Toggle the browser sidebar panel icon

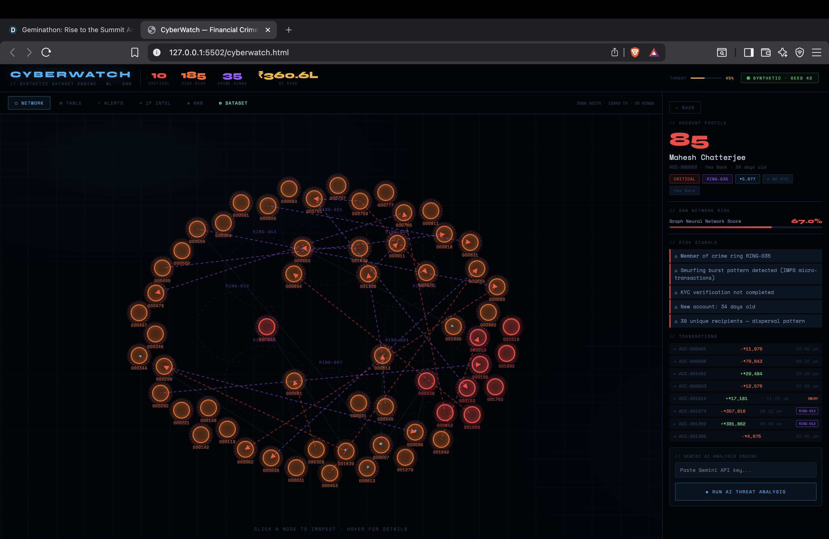point(749,52)
